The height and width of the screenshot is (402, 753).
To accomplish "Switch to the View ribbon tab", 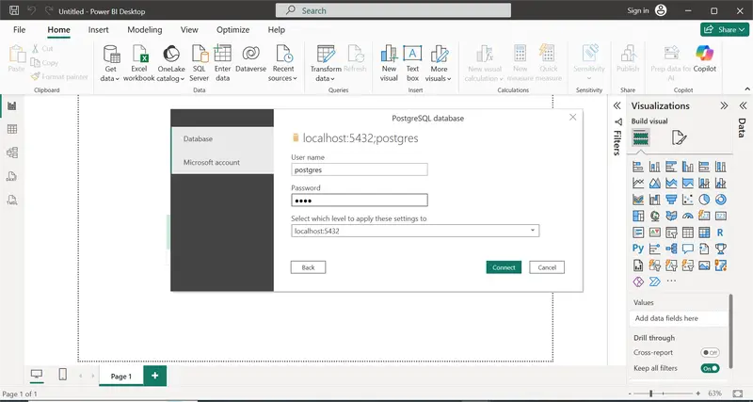I will click(x=189, y=30).
